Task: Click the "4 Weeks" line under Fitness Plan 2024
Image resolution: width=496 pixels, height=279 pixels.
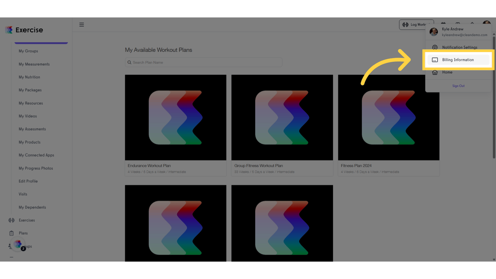Action: pos(370,172)
